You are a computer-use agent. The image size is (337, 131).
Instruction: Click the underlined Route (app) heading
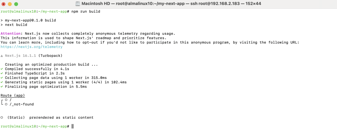click(13, 95)
